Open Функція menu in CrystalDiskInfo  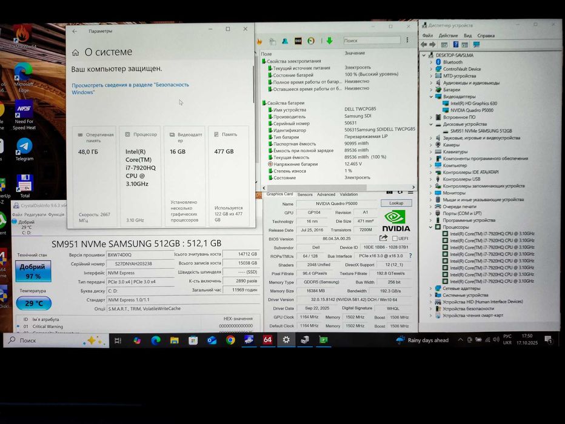(x=56, y=214)
